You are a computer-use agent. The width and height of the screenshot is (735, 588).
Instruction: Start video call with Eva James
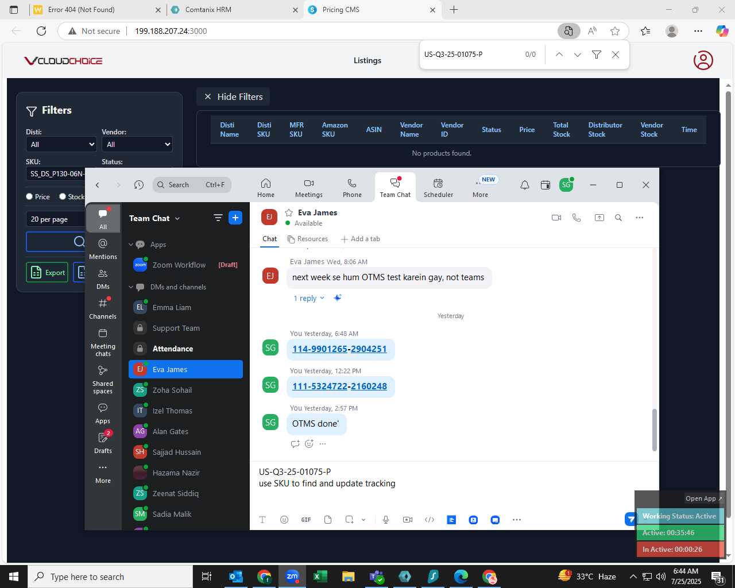556,218
